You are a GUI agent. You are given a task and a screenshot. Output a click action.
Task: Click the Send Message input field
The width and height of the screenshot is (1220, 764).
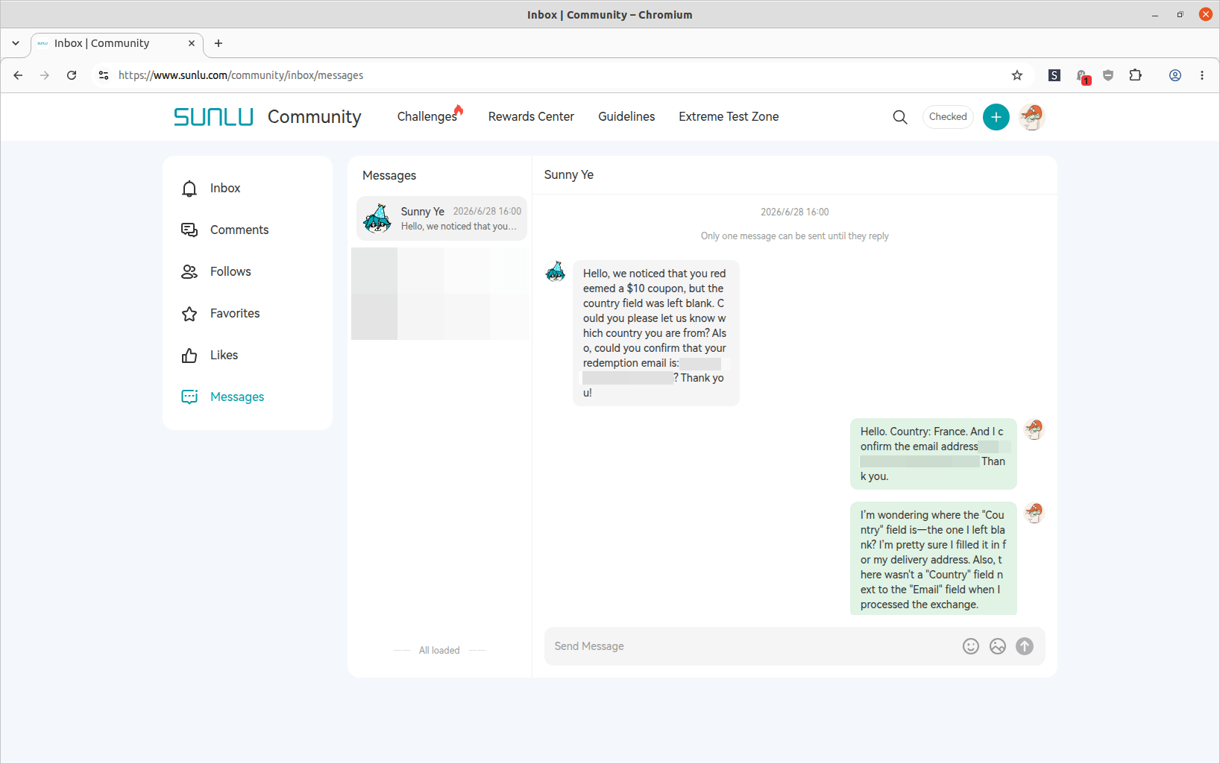pos(753,646)
